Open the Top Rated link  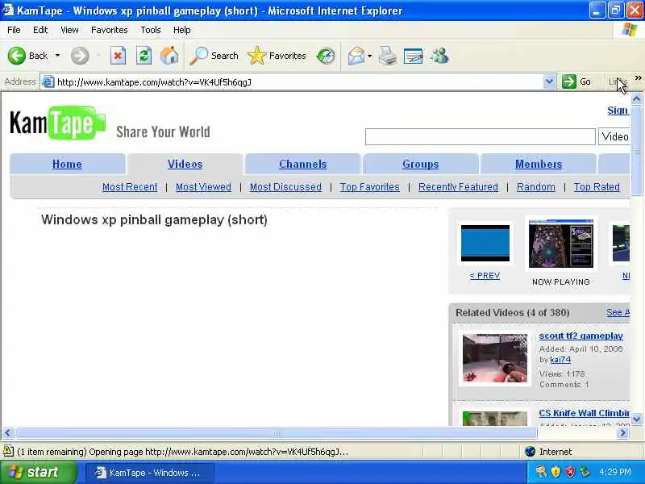[x=597, y=187]
